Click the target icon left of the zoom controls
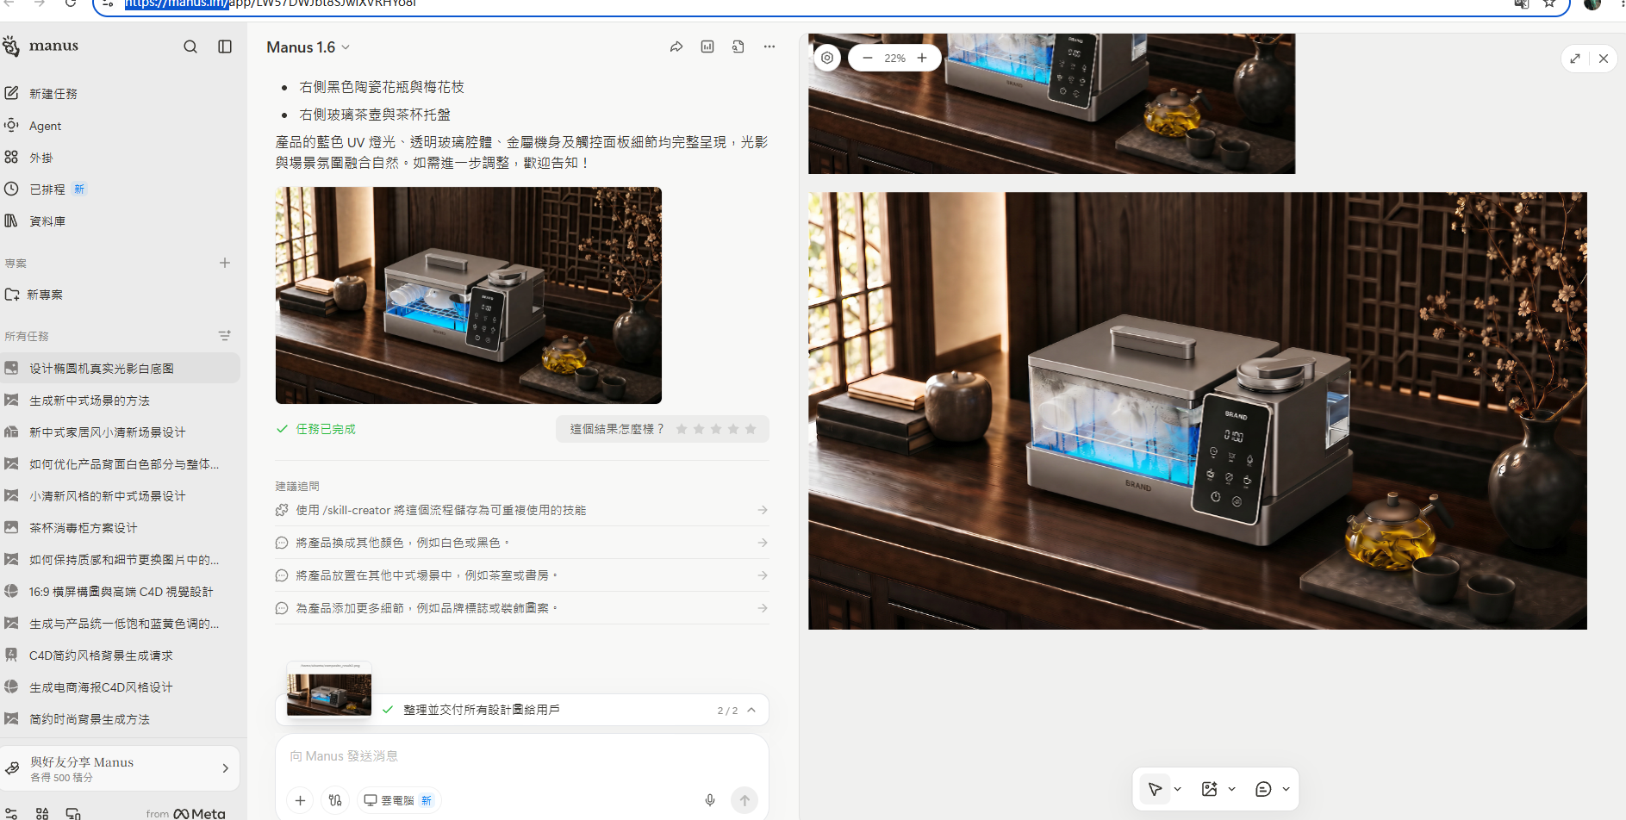 tap(827, 58)
